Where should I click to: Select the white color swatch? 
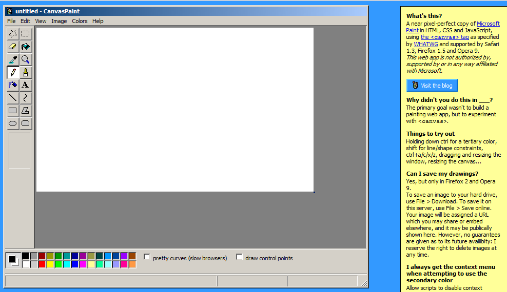coord(26,264)
